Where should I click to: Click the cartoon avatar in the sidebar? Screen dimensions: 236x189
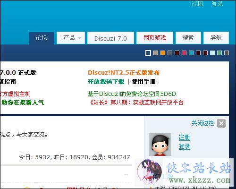click(x=160, y=145)
